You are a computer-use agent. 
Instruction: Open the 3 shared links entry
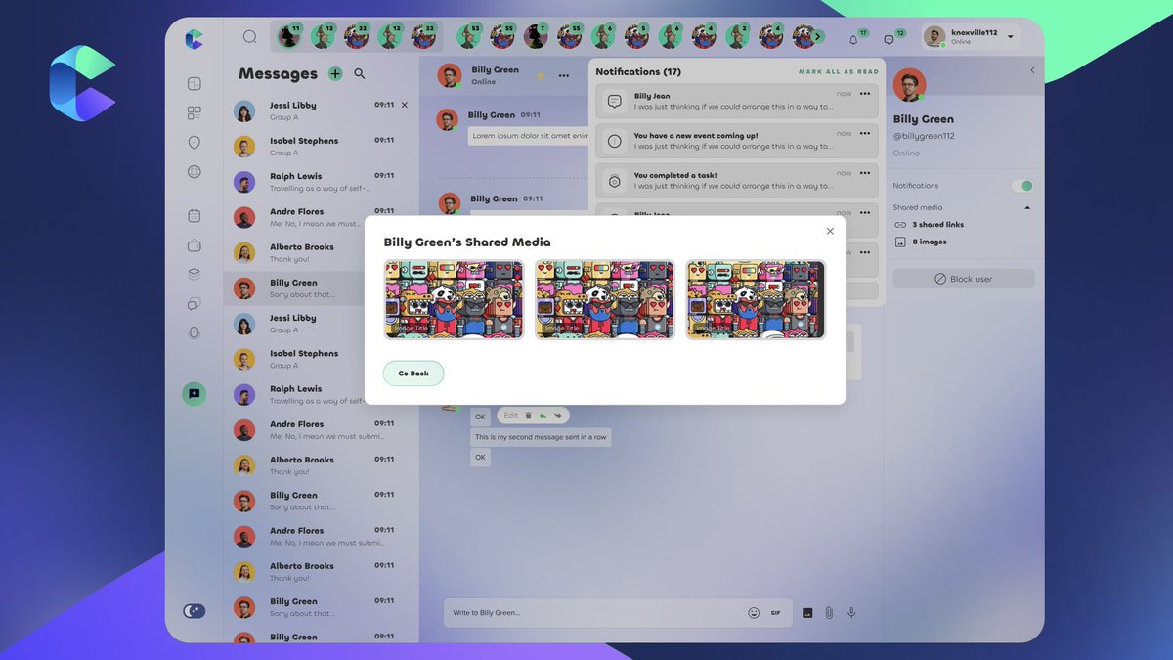pos(930,225)
